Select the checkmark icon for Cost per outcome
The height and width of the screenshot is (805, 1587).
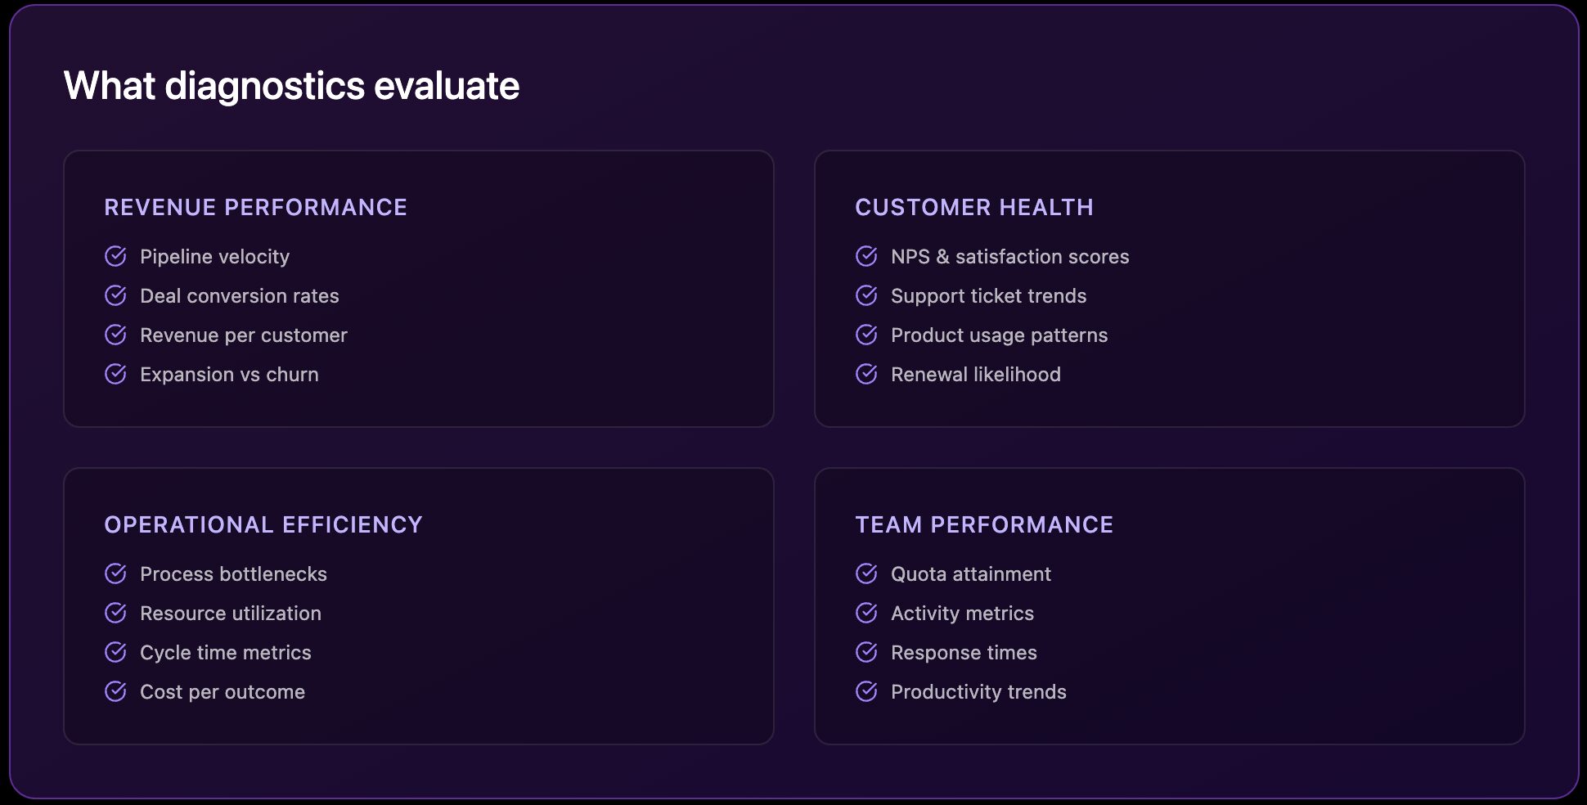115,691
